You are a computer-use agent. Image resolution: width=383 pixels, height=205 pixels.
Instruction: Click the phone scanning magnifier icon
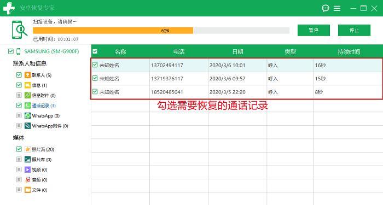tap(19, 30)
